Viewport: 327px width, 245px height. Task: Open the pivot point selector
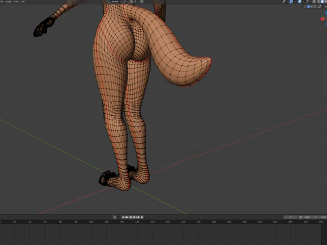pyautogui.click(x=125, y=1)
